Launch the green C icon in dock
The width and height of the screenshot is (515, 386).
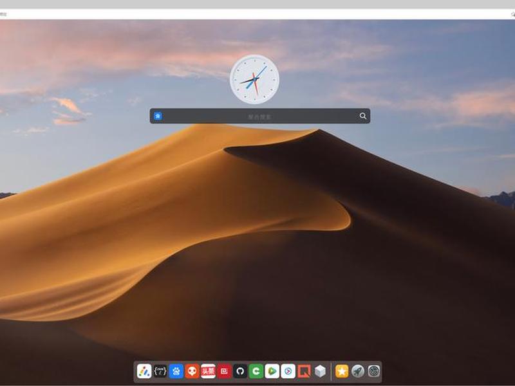256,371
